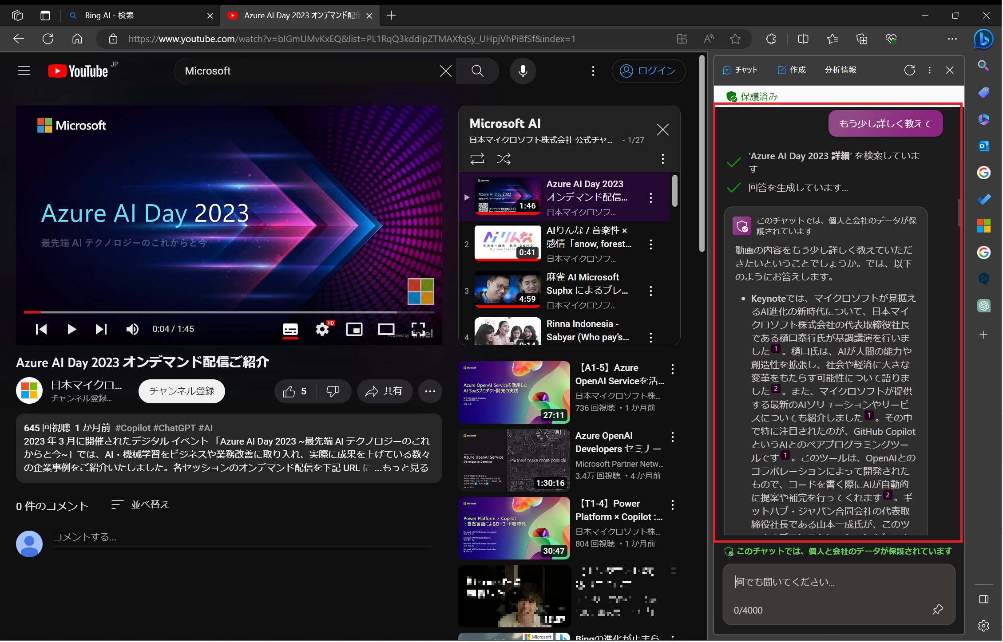Open Edge sidebar settings gear
The image size is (1003, 642).
pos(983,626)
